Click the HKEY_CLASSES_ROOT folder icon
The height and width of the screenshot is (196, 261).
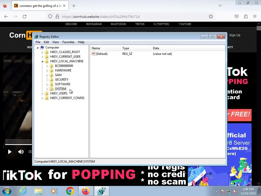(x=47, y=52)
